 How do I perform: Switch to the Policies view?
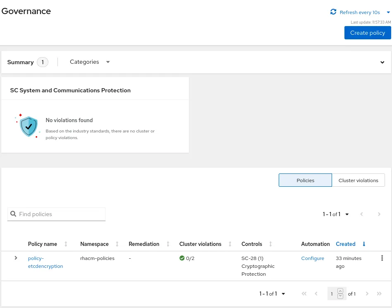pos(305,180)
